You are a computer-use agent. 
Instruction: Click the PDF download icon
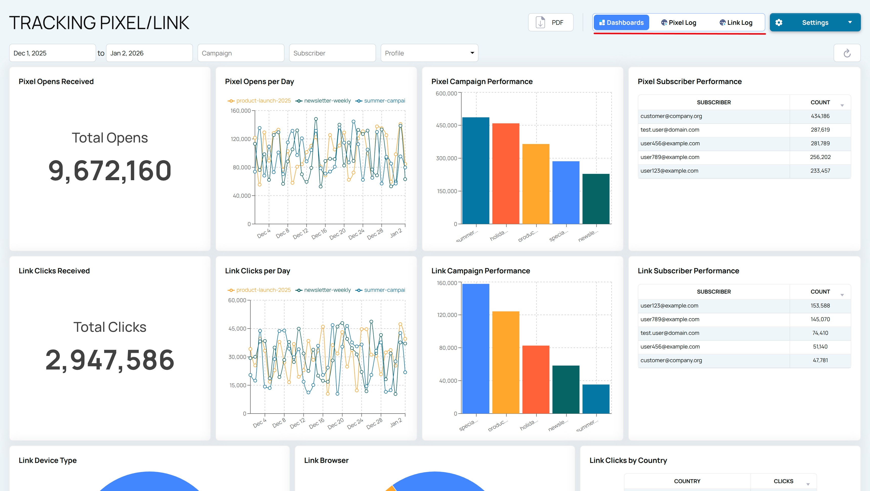point(540,22)
